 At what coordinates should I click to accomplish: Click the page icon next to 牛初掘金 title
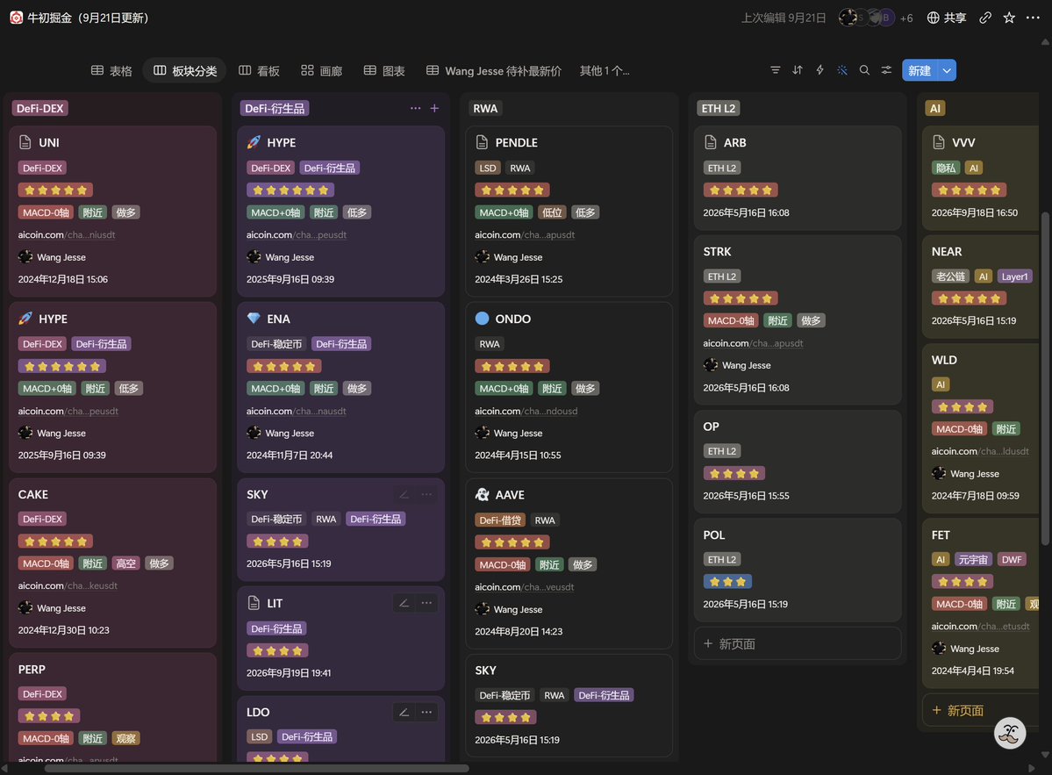(x=16, y=18)
